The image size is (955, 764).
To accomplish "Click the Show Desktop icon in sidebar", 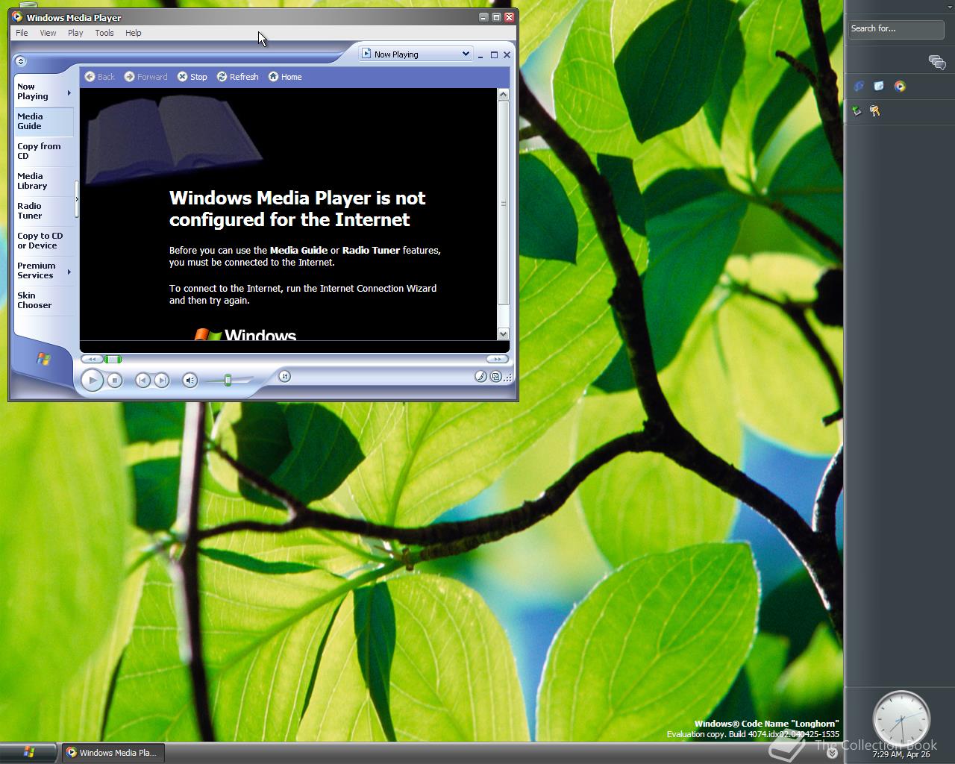I will tap(879, 87).
